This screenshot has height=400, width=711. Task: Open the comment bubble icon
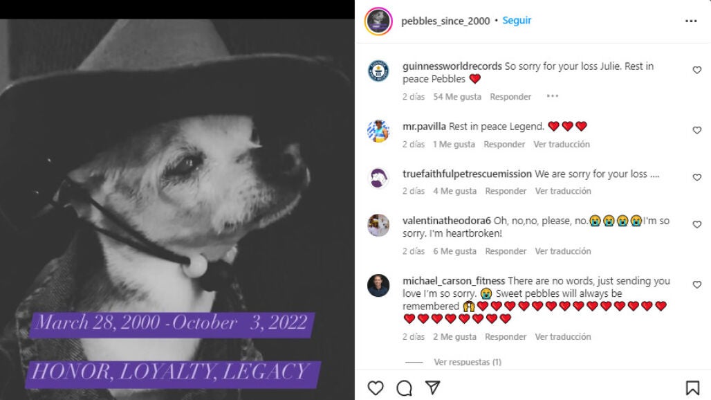click(x=404, y=388)
